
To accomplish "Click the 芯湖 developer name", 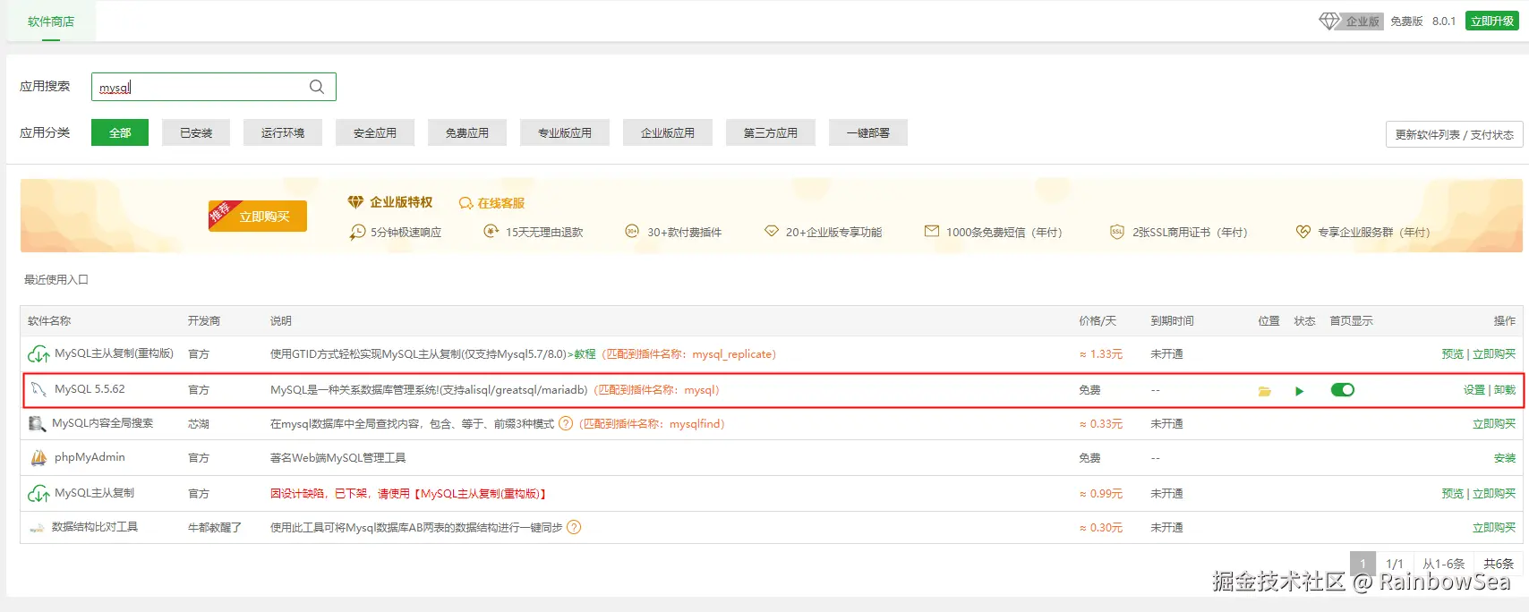I will point(199,424).
